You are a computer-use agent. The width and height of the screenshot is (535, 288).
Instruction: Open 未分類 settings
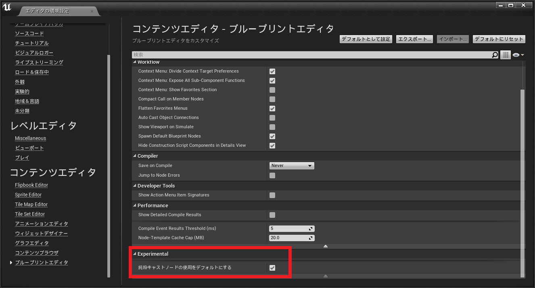(22, 111)
